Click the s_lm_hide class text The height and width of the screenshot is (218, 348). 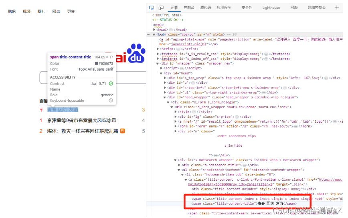click(x=233, y=145)
